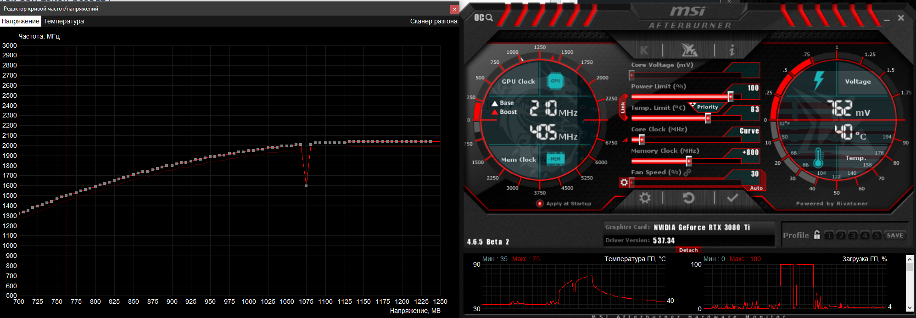Image resolution: width=916 pixels, height=318 pixels.
Task: Reset settings with the circular arrow icon
Action: point(688,198)
